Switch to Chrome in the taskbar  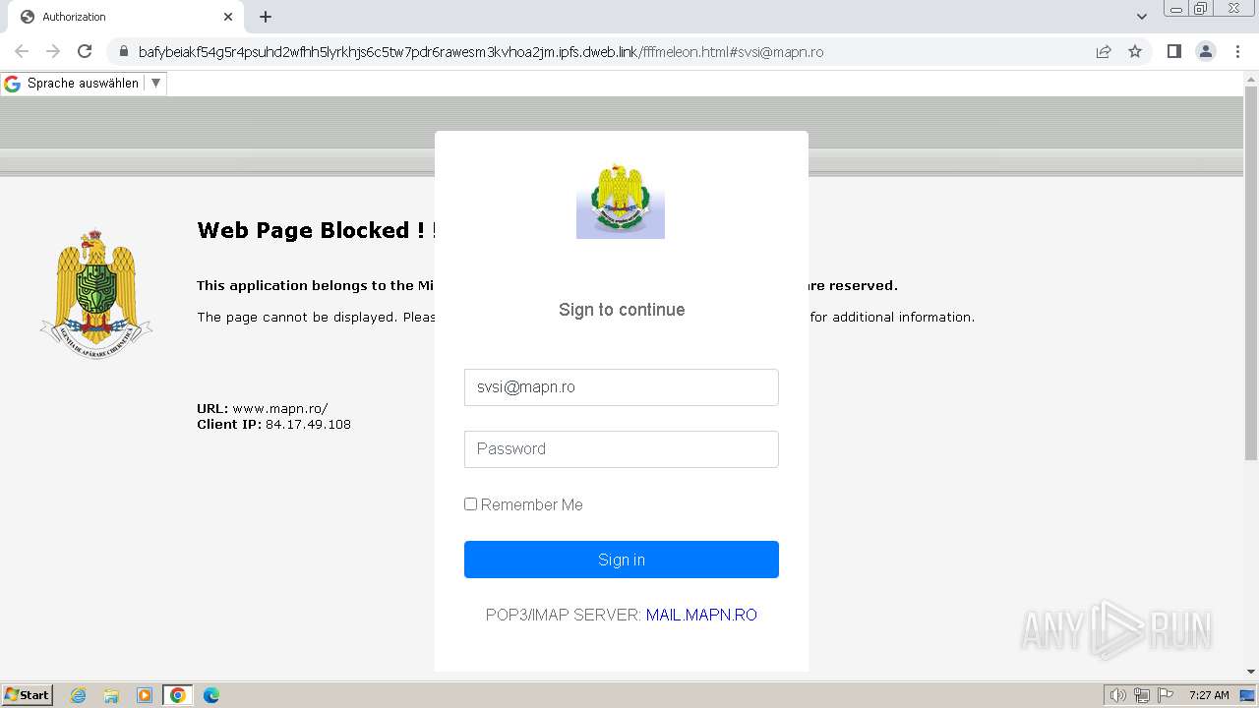tap(178, 695)
